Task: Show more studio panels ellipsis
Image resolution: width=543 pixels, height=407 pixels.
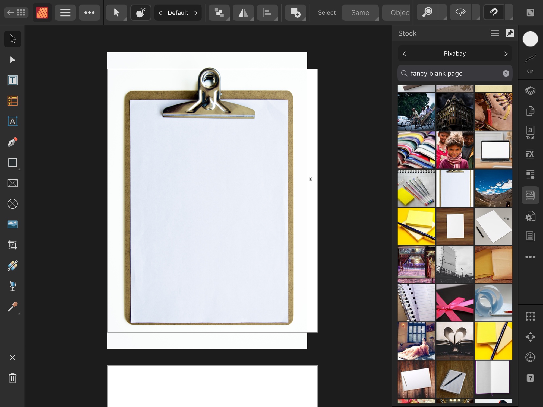Action: (530, 257)
